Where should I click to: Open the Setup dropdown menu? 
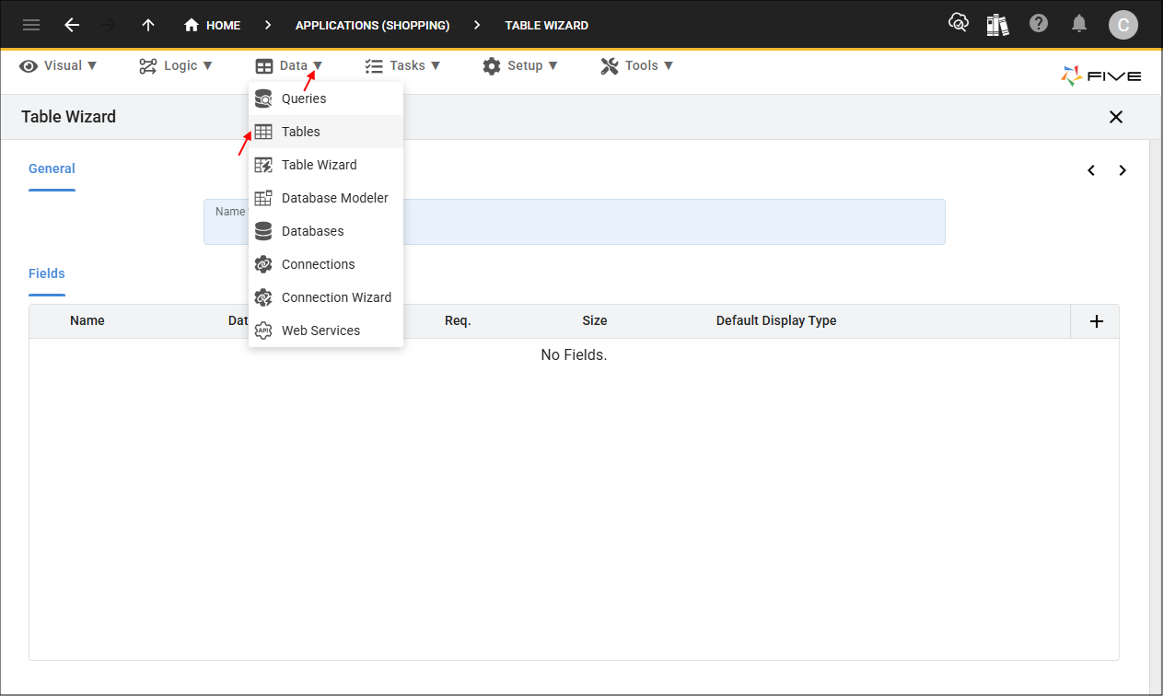click(520, 65)
